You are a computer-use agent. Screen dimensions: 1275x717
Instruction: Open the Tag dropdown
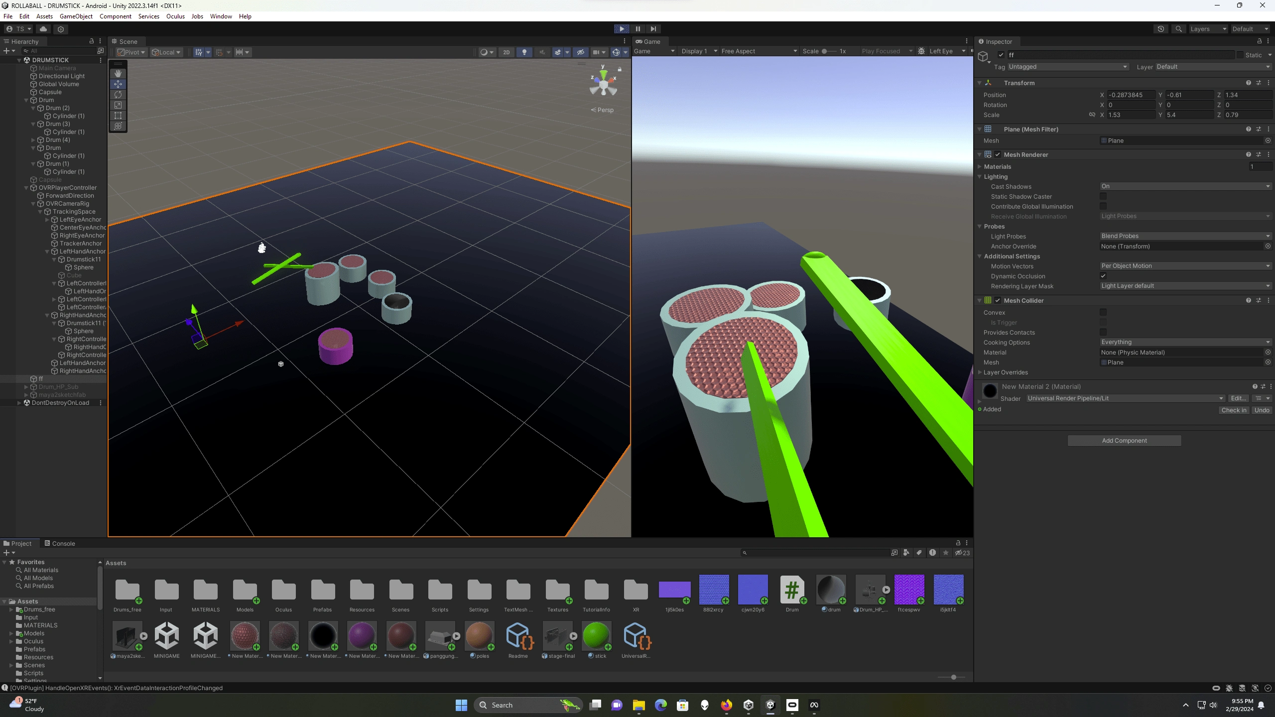tap(1068, 67)
